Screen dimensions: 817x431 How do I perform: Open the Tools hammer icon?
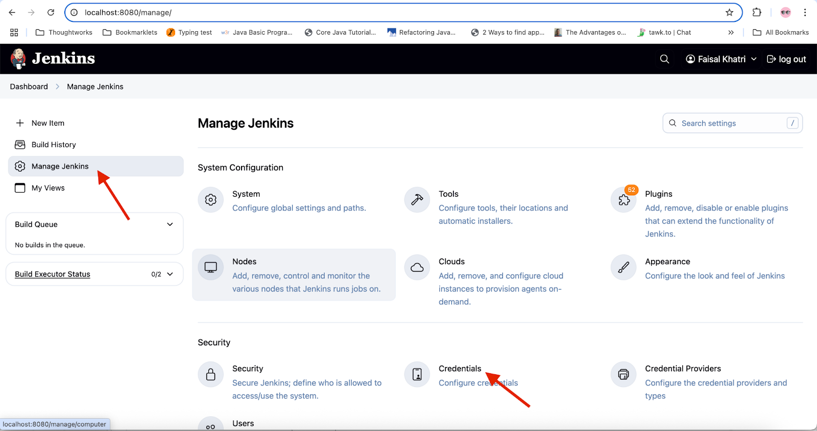coord(417,200)
